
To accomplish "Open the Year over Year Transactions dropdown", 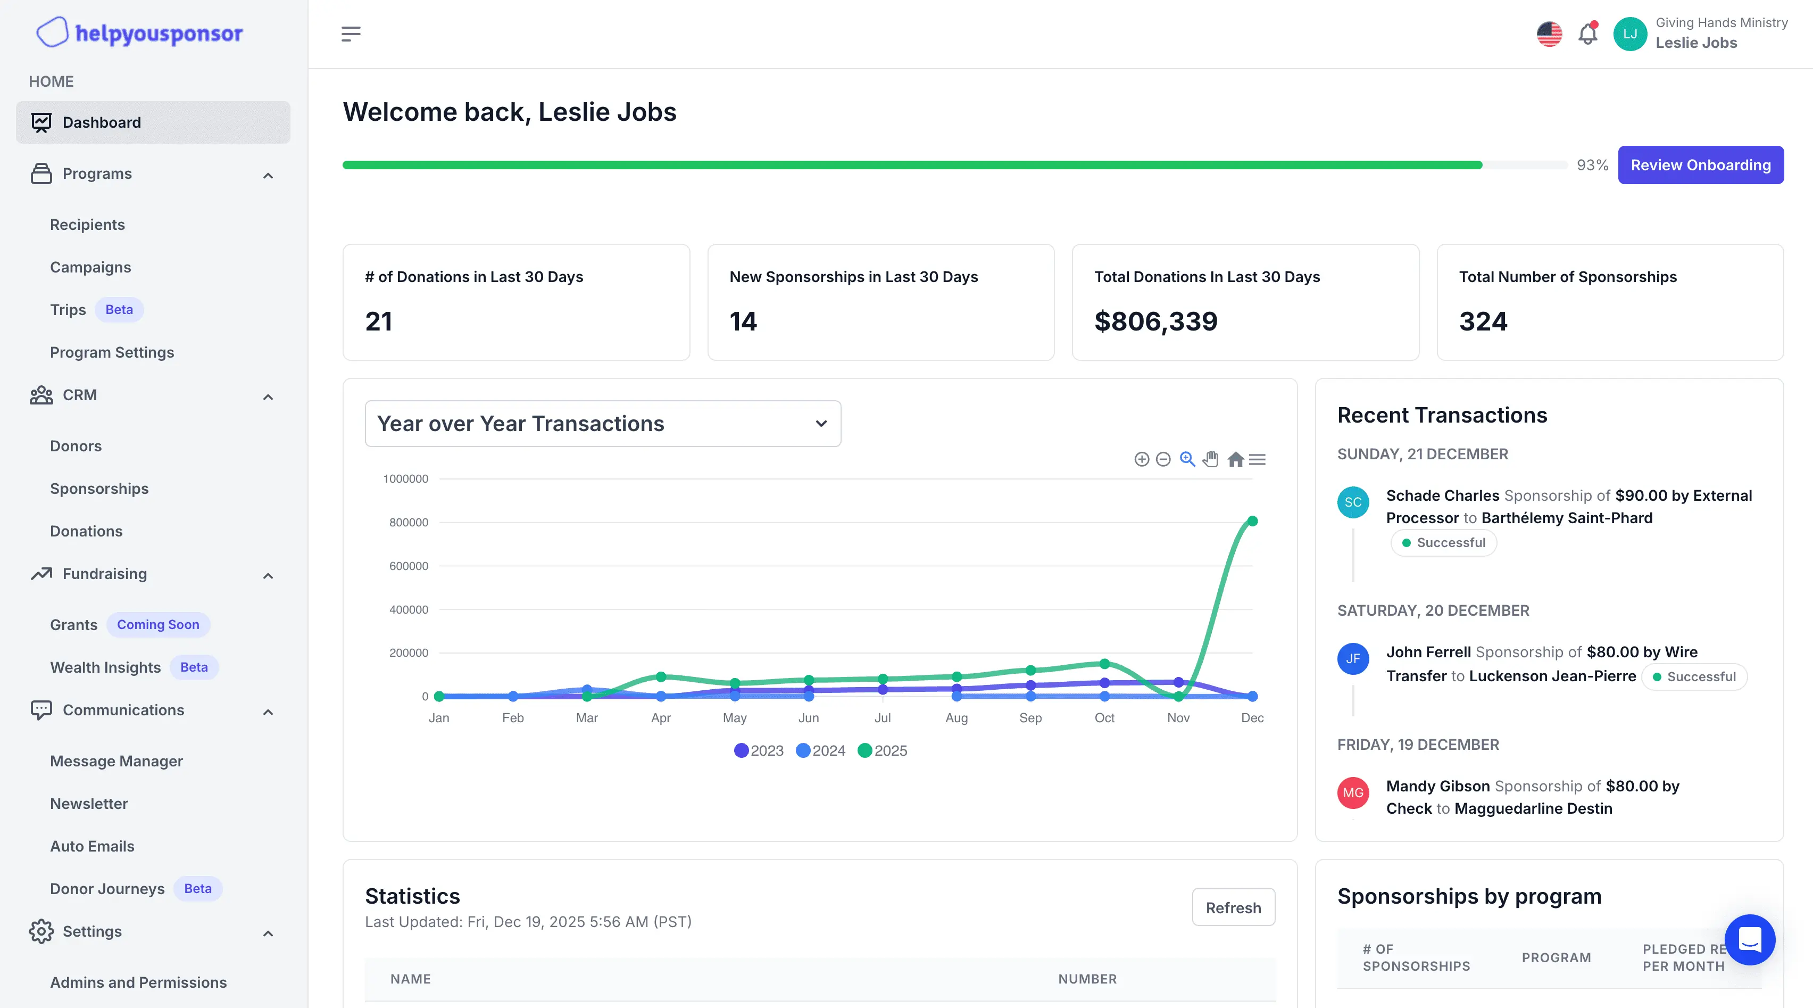I will coord(602,423).
